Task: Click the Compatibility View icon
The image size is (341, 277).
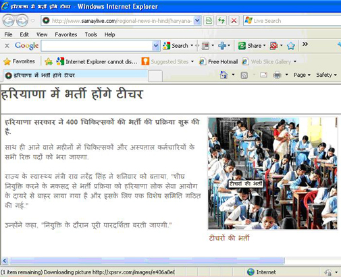Action: (209, 21)
